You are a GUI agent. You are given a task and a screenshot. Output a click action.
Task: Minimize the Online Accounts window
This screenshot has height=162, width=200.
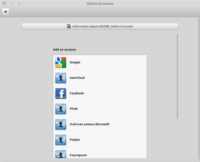12,3
